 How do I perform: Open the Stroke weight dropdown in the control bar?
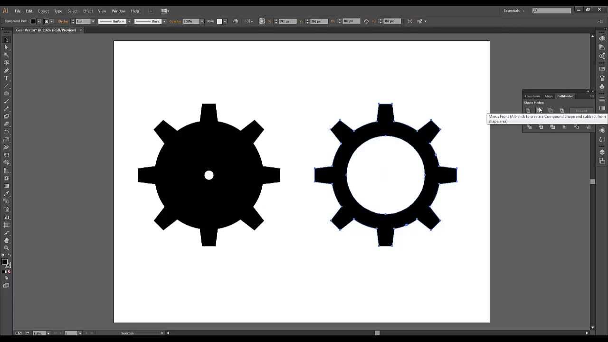click(x=92, y=21)
